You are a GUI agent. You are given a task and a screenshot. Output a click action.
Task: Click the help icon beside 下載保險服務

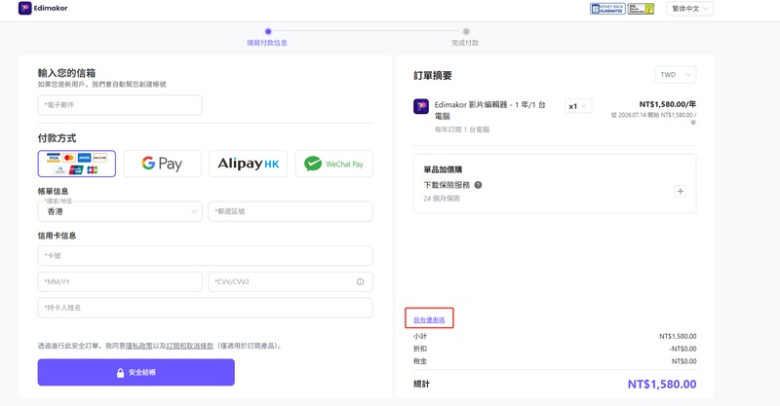point(478,185)
